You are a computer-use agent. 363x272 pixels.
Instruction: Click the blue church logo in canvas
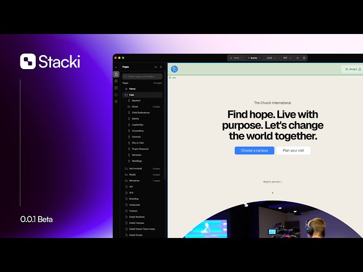(174, 69)
